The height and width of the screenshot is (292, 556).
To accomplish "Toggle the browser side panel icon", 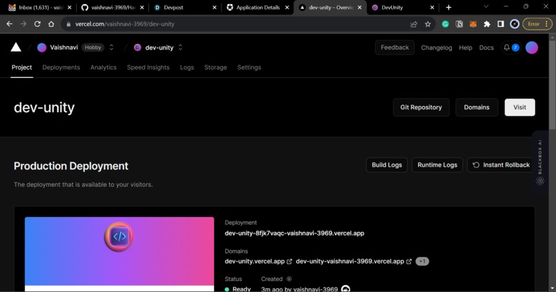I will pyautogui.click(x=501, y=24).
